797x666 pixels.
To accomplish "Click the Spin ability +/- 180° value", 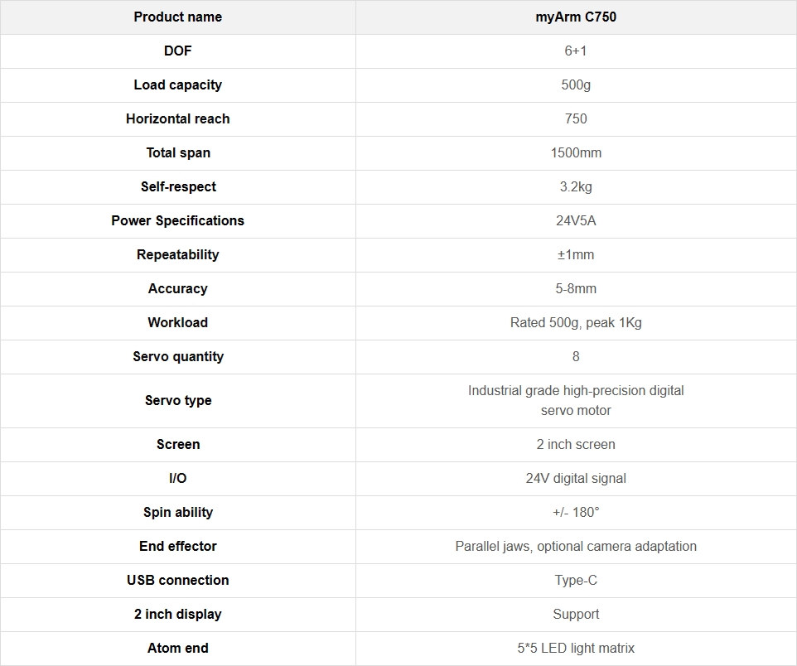I will point(576,513).
